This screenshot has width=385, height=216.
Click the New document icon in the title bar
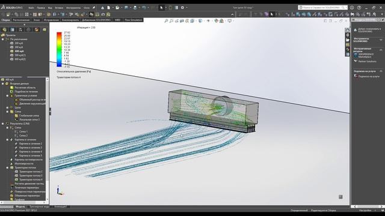[x=108, y=8]
